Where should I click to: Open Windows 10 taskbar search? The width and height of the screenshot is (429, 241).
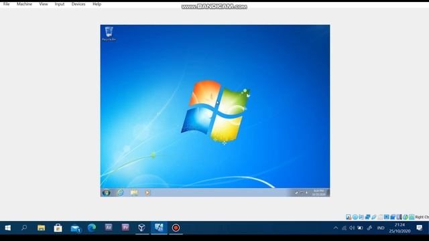click(x=24, y=228)
